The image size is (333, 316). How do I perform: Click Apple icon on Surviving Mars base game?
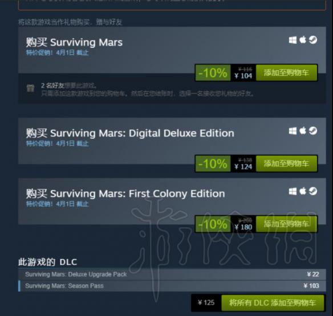(x=303, y=40)
